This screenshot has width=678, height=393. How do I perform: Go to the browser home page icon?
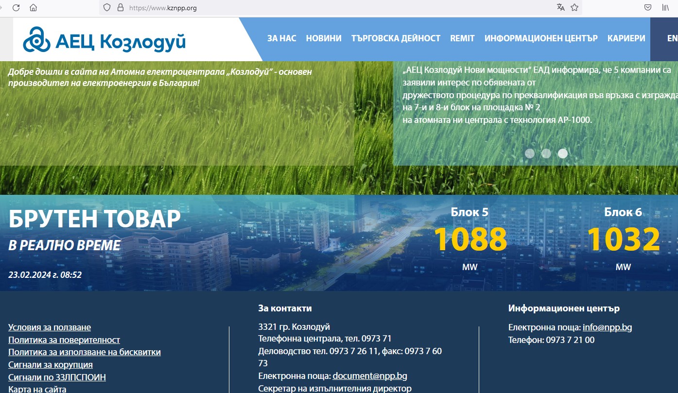click(33, 8)
